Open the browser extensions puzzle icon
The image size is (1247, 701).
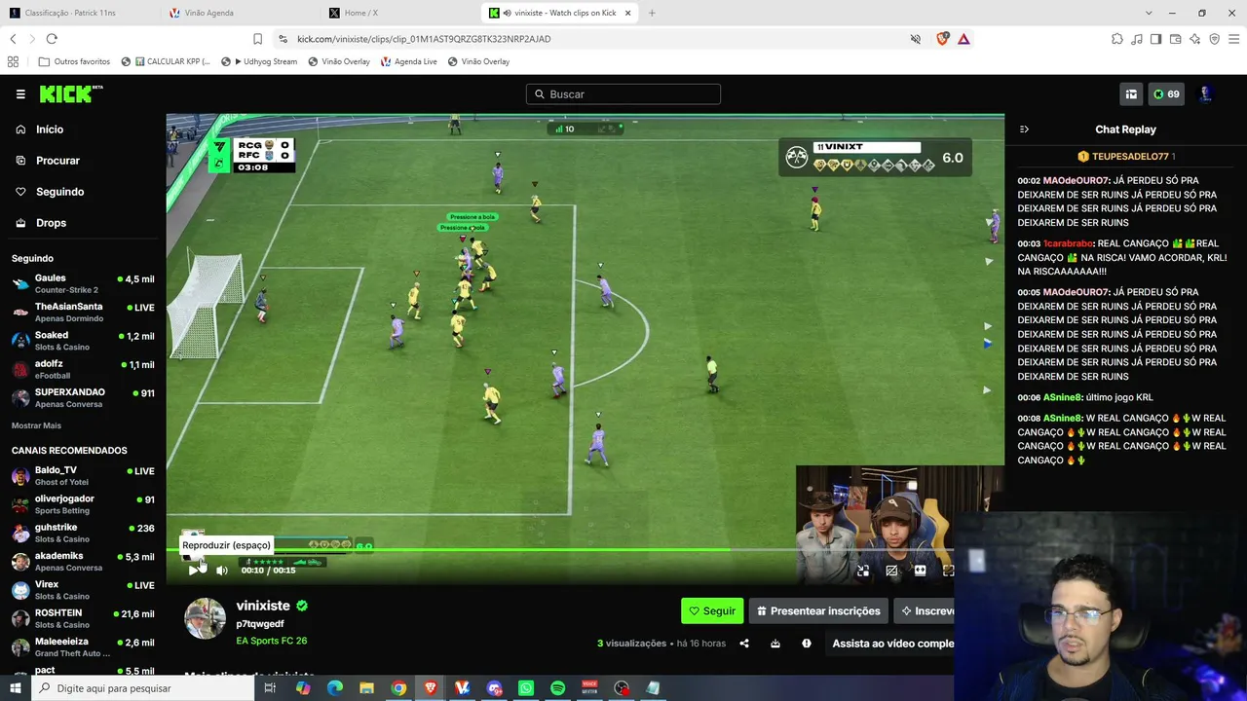tap(1116, 39)
